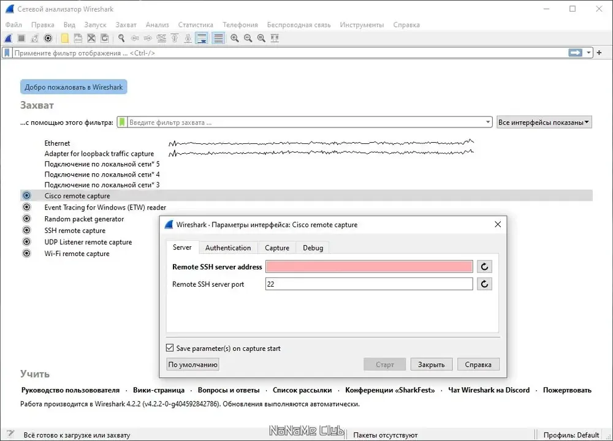
Task: Click the go to specified packet icon
Action: [x=161, y=38]
